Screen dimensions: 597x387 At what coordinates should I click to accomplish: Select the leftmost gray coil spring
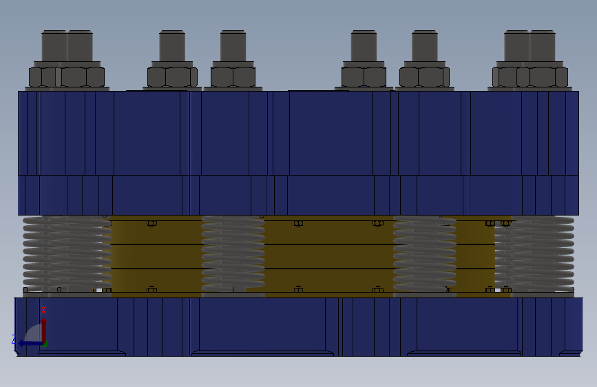67,253
